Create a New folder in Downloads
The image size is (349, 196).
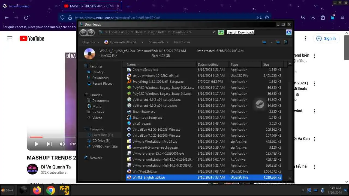182,42
